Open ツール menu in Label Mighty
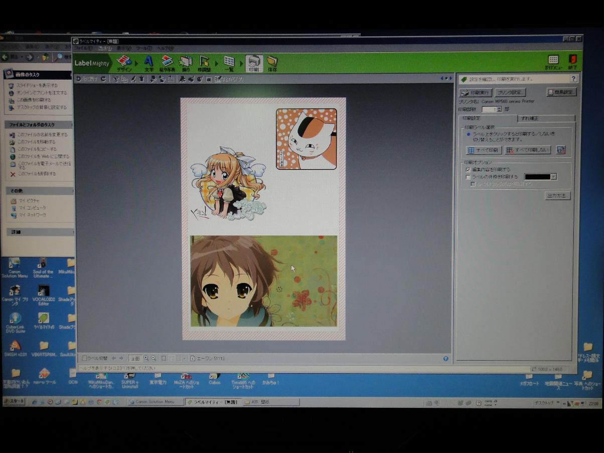Image resolution: width=604 pixels, height=453 pixels. click(144, 48)
